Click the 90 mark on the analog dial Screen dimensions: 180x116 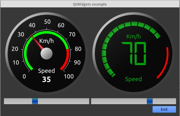77,62
